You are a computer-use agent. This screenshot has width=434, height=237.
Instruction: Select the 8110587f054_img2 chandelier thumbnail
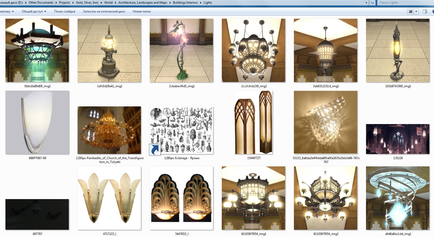[326, 198]
